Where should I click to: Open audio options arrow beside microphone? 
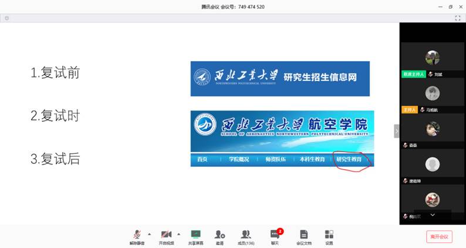click(149, 233)
